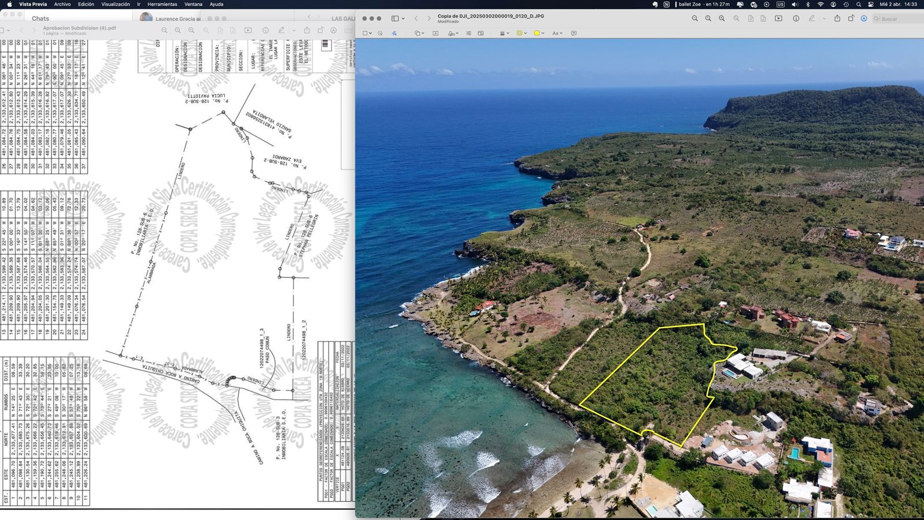Click the add note speech bubble icon
The width and height of the screenshot is (924, 520).
(x=573, y=33)
